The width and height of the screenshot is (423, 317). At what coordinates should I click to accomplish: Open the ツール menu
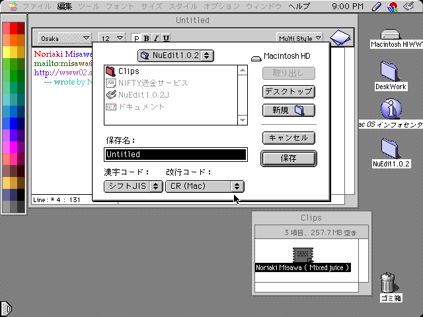click(89, 6)
